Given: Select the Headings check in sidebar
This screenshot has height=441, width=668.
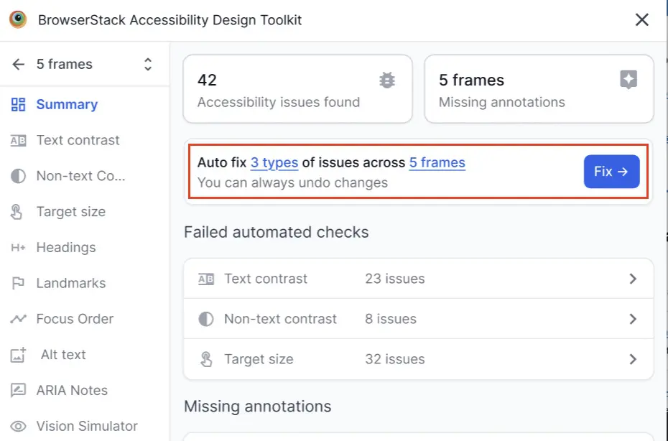Looking at the screenshot, I should click(65, 247).
